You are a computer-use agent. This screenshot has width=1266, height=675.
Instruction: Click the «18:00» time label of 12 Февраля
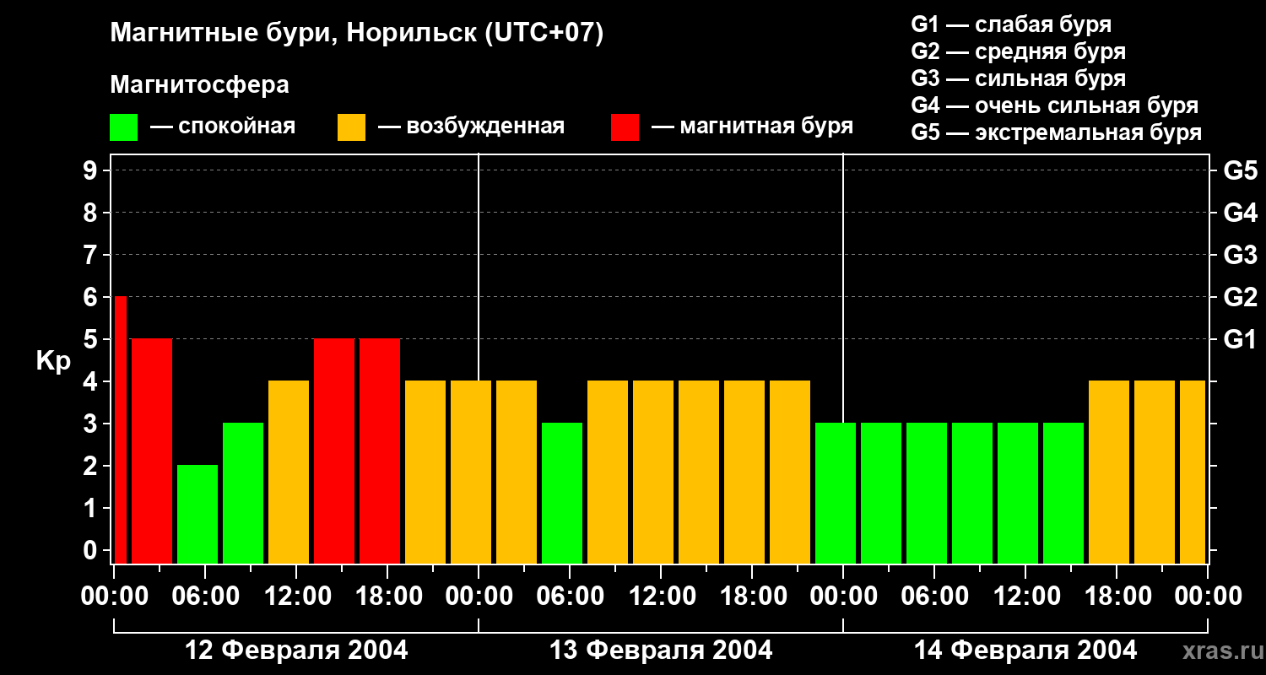click(387, 596)
